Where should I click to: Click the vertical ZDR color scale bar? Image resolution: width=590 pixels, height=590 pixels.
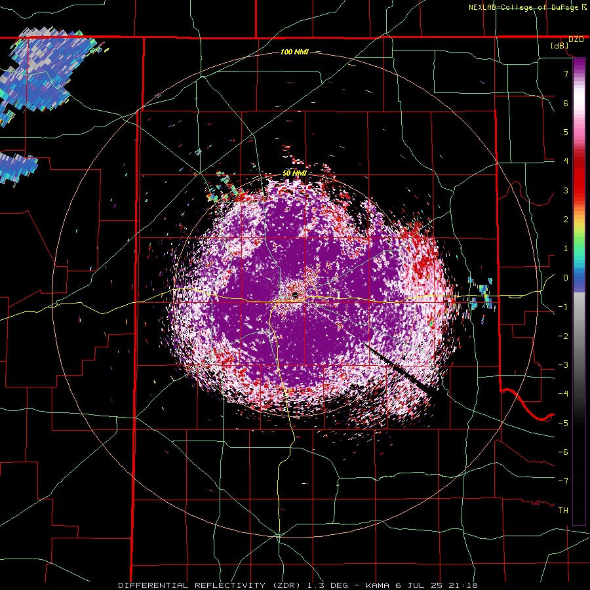pos(579,292)
